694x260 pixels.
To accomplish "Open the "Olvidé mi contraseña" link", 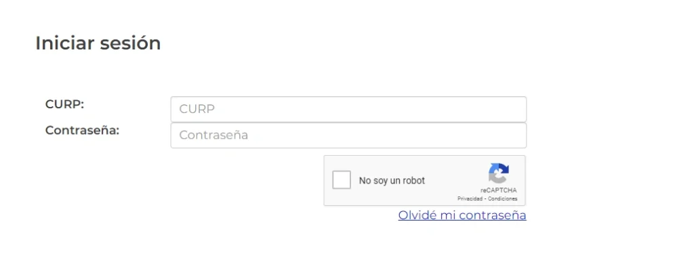I will [x=462, y=215].
